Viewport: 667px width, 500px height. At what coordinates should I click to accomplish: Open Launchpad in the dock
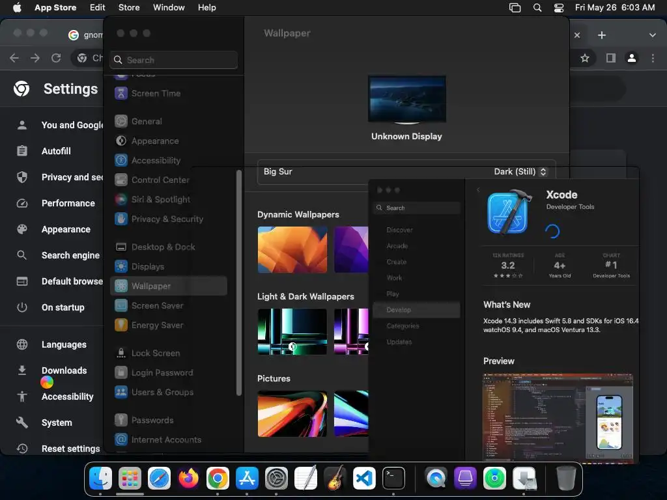(x=130, y=479)
